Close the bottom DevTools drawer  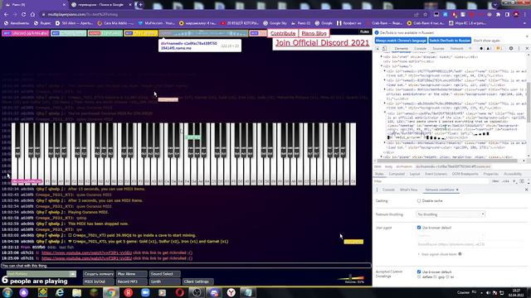tap(526, 190)
